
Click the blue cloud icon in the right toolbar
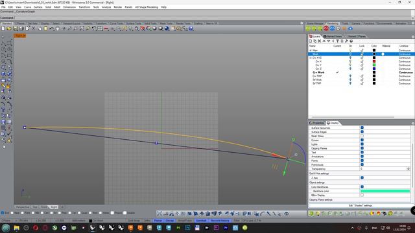(x=350, y=28)
